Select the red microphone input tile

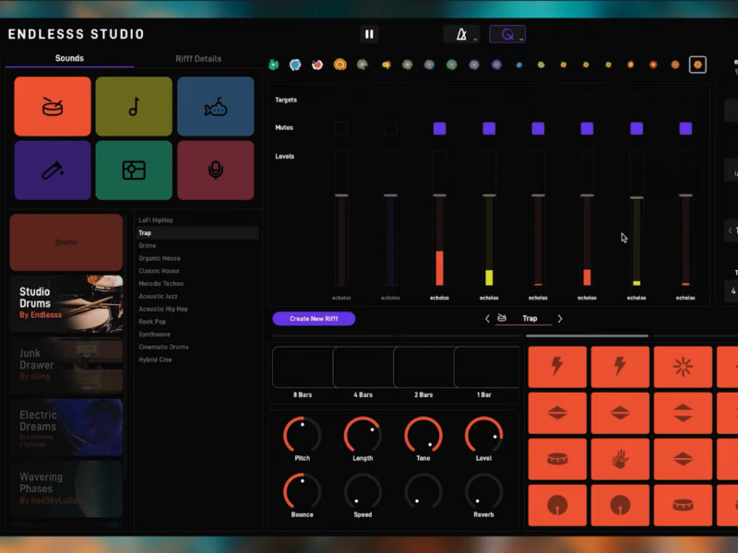coord(215,171)
